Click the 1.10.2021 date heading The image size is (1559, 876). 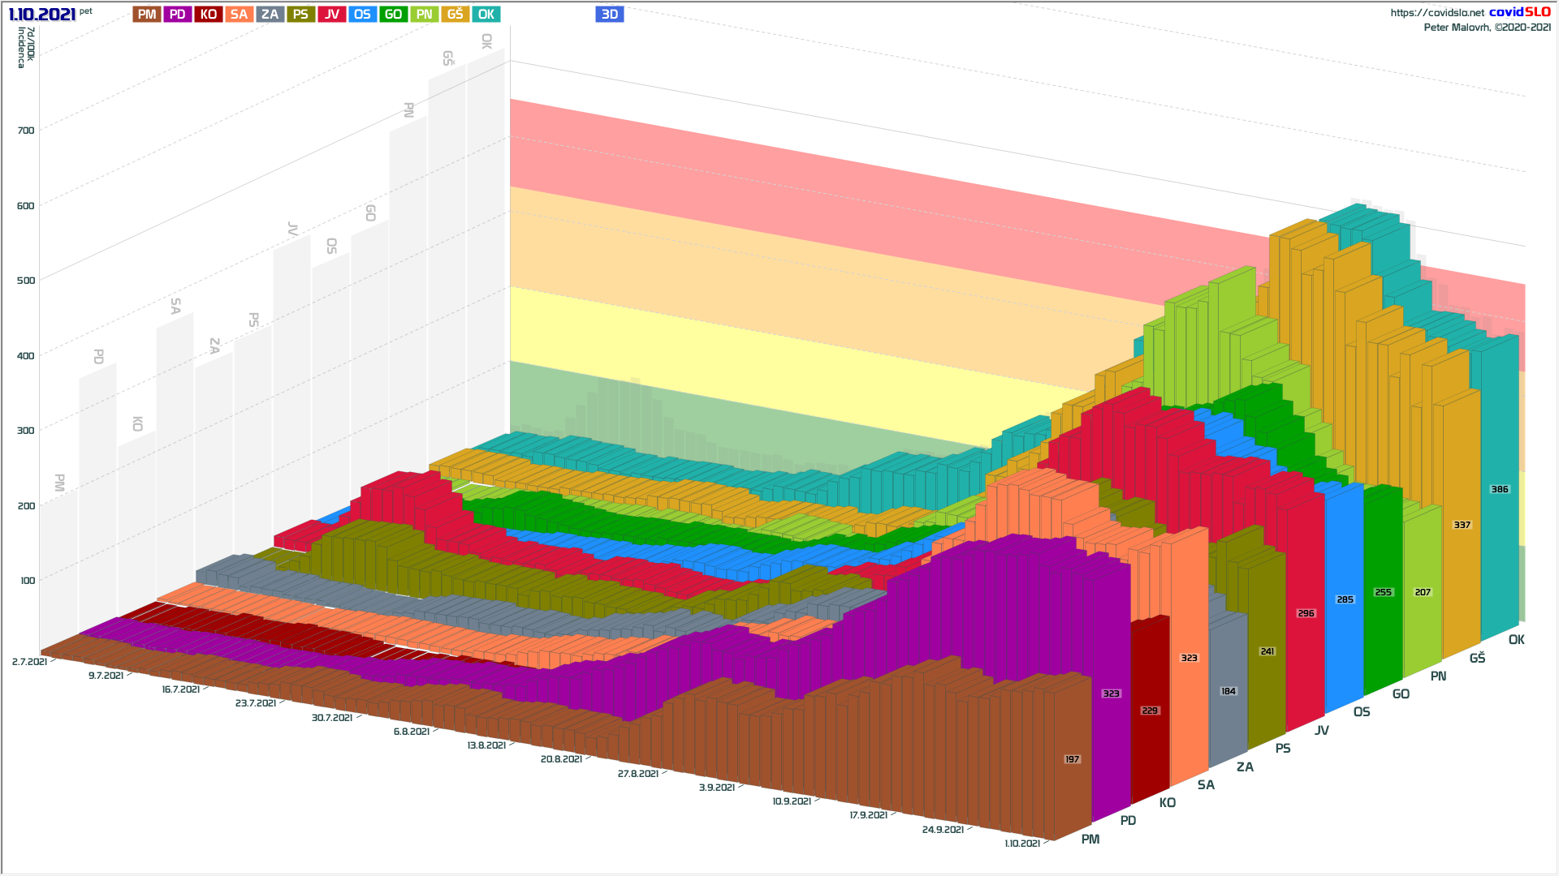[x=42, y=15]
